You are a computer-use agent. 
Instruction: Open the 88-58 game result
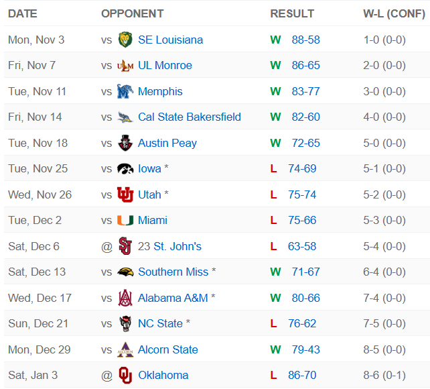click(305, 40)
